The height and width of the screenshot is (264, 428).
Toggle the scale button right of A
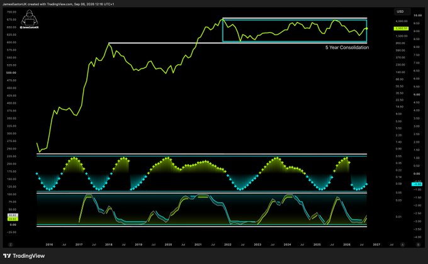point(418,245)
